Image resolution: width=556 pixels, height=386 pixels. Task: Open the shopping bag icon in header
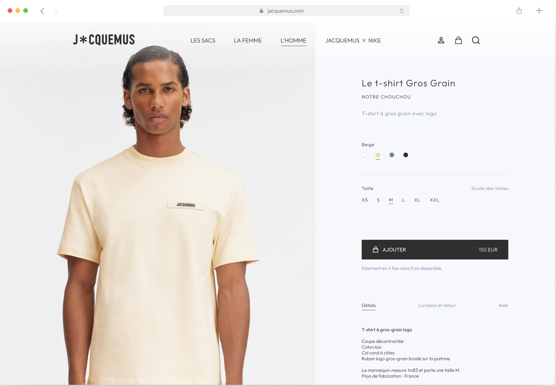click(458, 40)
